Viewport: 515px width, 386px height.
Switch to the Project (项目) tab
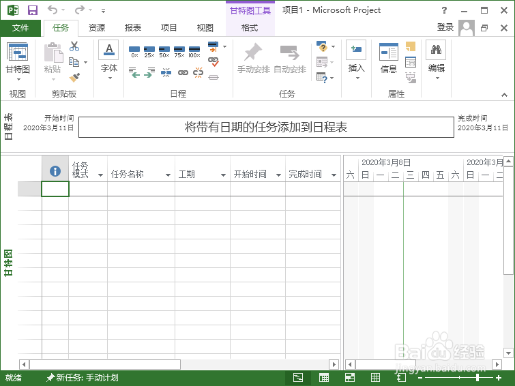coord(168,28)
